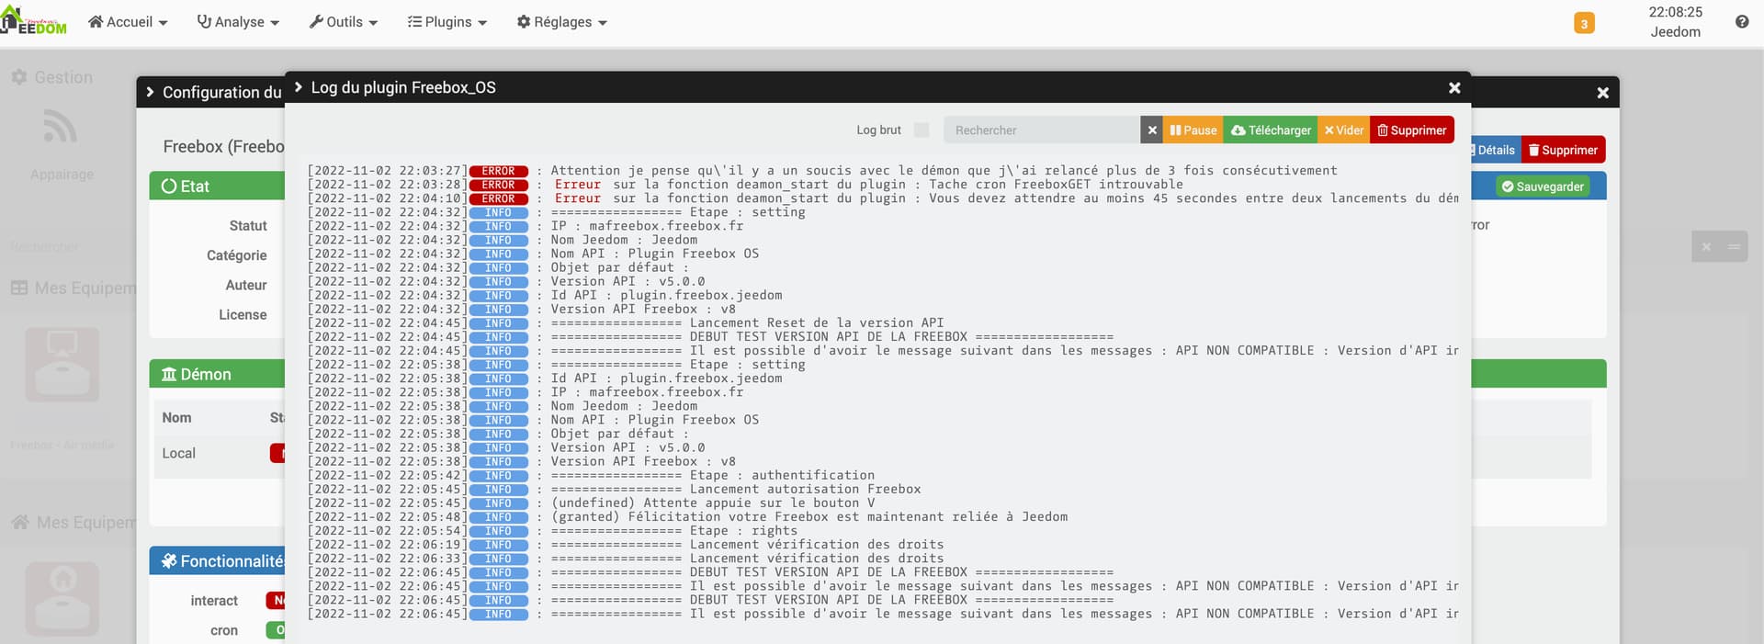Open the Analyse menu

click(238, 22)
